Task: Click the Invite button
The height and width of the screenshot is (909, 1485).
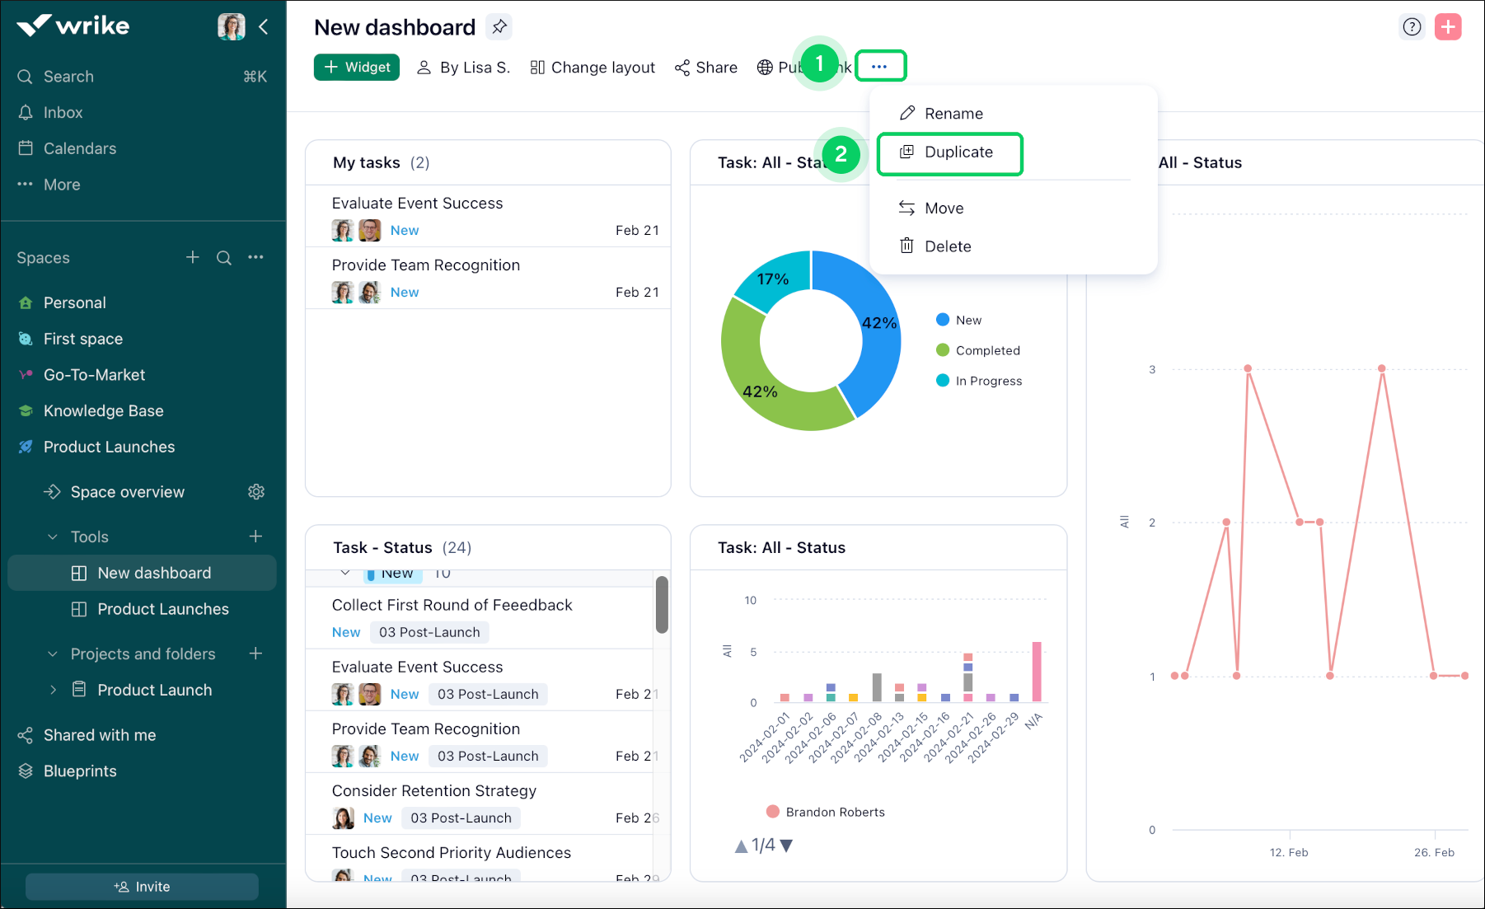Action: 142,886
